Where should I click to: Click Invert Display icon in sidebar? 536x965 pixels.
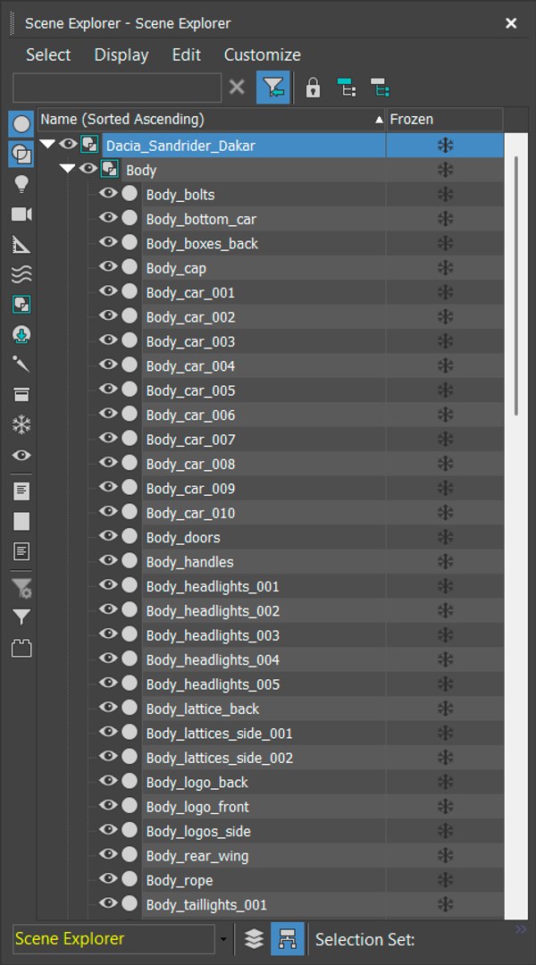(x=21, y=551)
